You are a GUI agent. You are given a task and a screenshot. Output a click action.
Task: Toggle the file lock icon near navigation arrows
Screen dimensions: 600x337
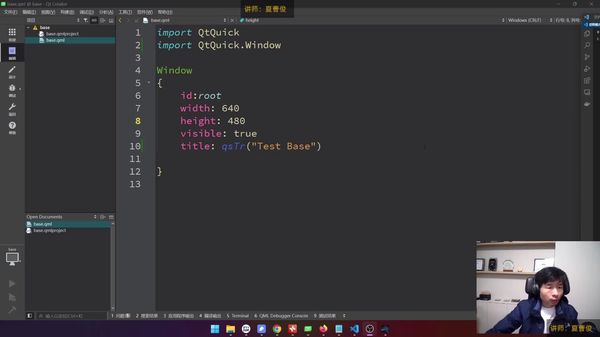(137, 20)
